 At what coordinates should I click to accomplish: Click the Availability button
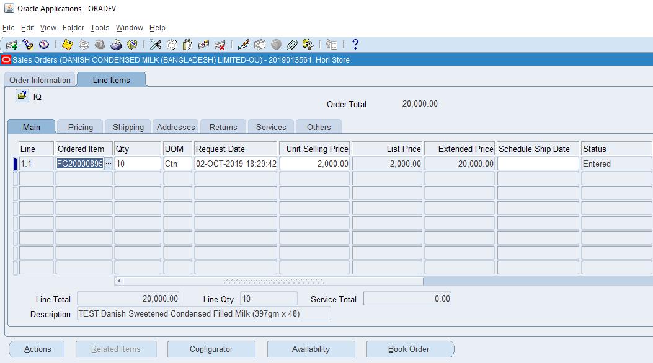click(311, 349)
